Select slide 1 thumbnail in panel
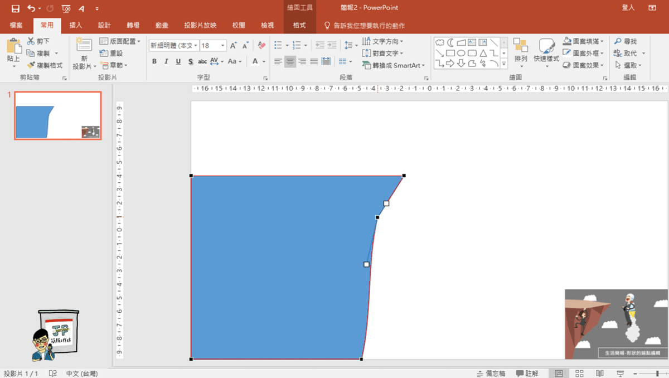Viewport: 669px width, 378px height. point(58,115)
